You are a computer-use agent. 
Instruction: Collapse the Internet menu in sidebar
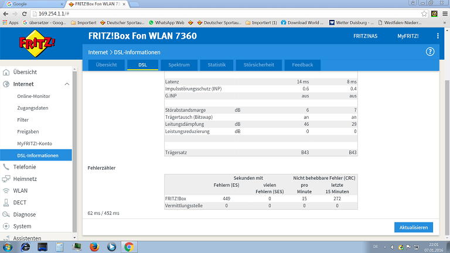(x=67, y=84)
